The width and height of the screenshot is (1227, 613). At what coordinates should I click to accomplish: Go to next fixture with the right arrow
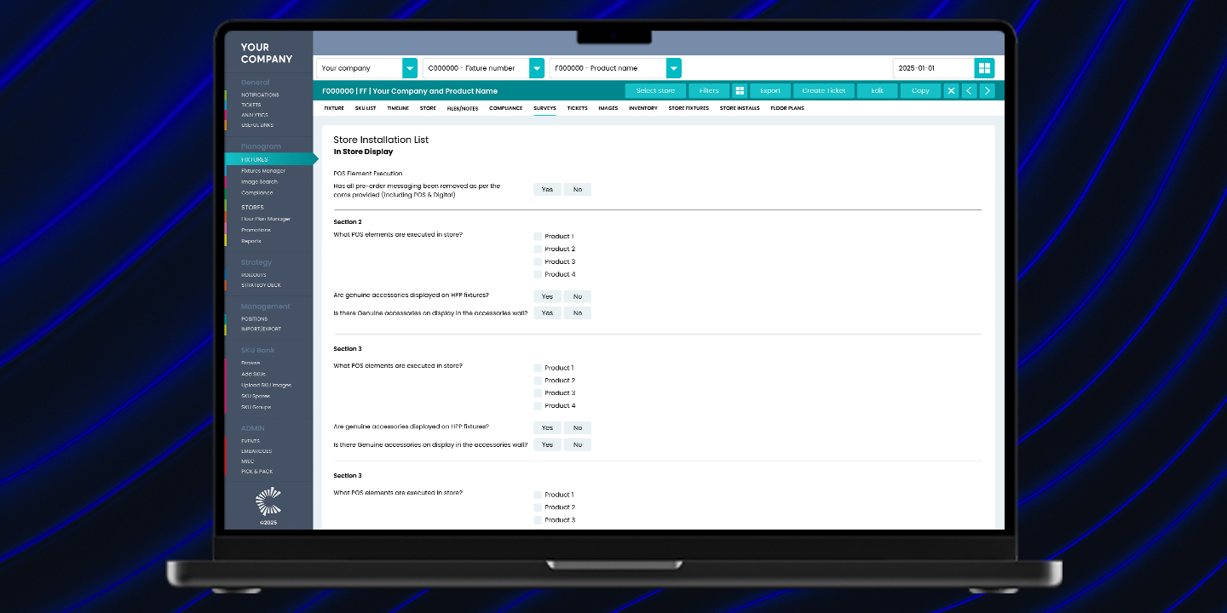[x=987, y=90]
